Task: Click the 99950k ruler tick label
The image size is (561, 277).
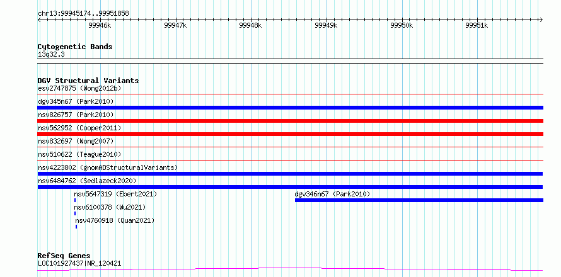Action: click(402, 25)
